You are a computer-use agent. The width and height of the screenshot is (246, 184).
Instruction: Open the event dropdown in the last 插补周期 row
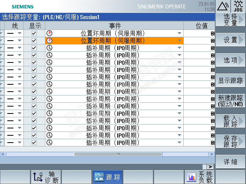point(180,143)
